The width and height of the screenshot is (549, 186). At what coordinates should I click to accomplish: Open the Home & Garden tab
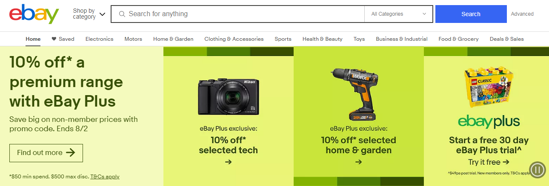point(173,39)
